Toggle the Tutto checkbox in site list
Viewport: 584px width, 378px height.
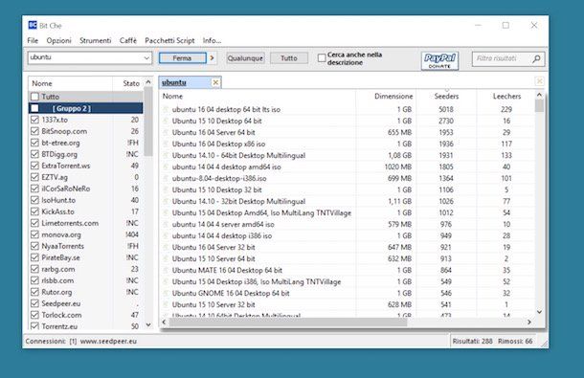(x=34, y=97)
